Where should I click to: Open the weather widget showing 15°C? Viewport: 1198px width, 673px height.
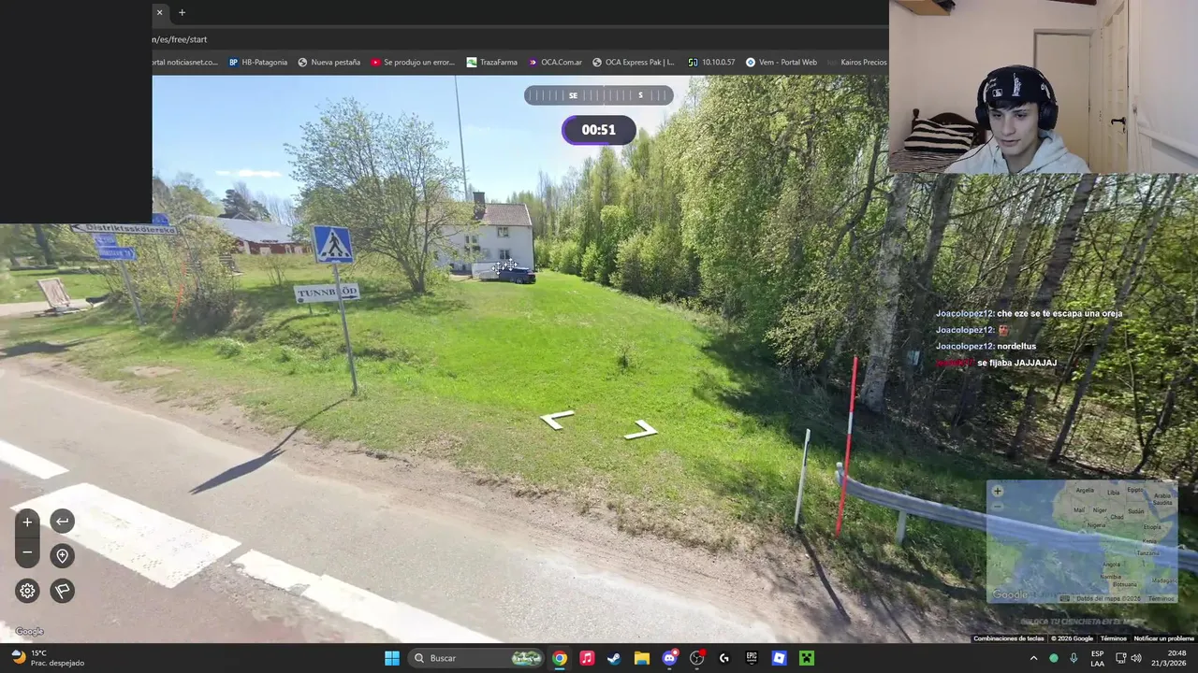[47, 658]
